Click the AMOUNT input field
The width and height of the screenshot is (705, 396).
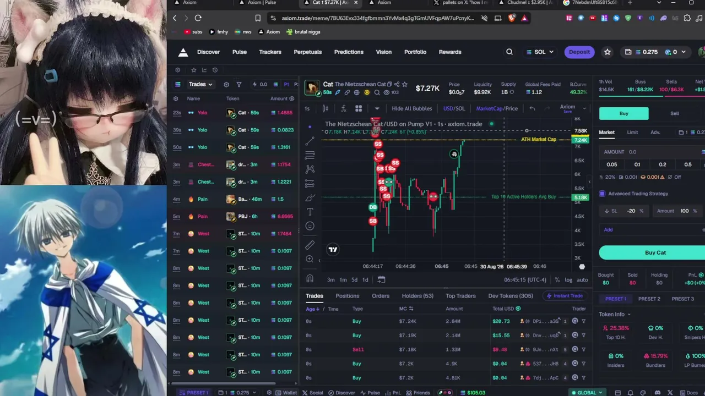[652, 152]
